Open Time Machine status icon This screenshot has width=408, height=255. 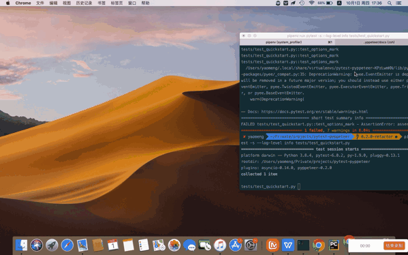[x=302, y=3]
